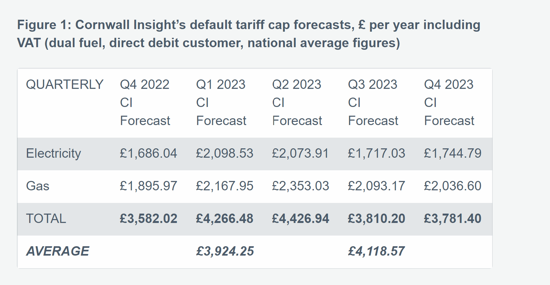
Task: Click the TOTAL row label
Action: (x=46, y=219)
